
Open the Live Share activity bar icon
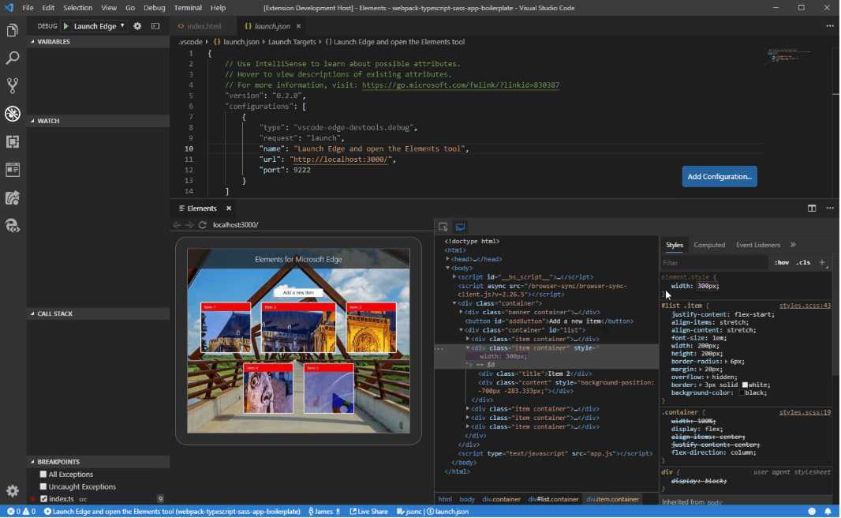click(13, 197)
